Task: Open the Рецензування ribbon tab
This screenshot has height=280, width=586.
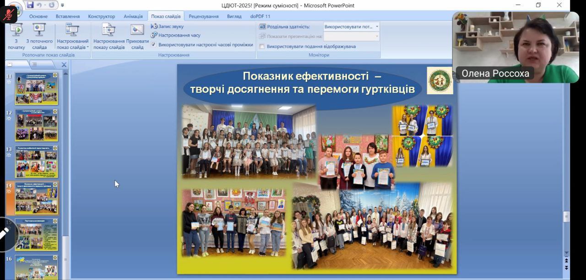Action: 203,16
